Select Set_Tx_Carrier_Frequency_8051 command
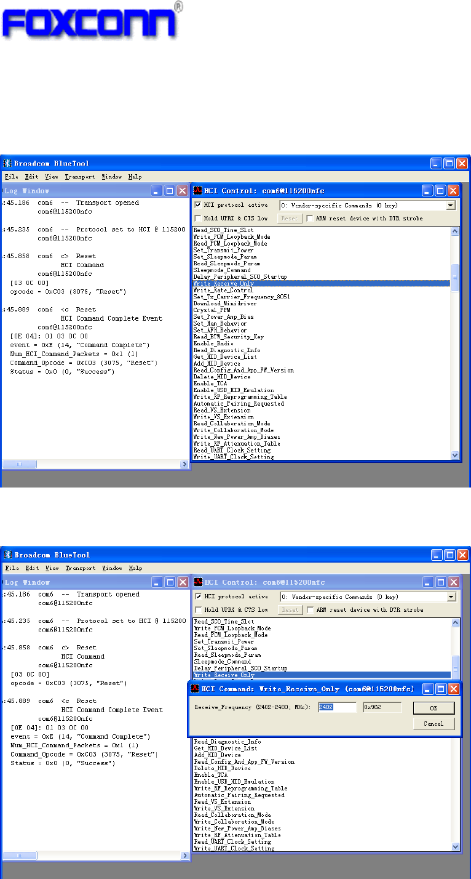 pyautogui.click(x=242, y=297)
